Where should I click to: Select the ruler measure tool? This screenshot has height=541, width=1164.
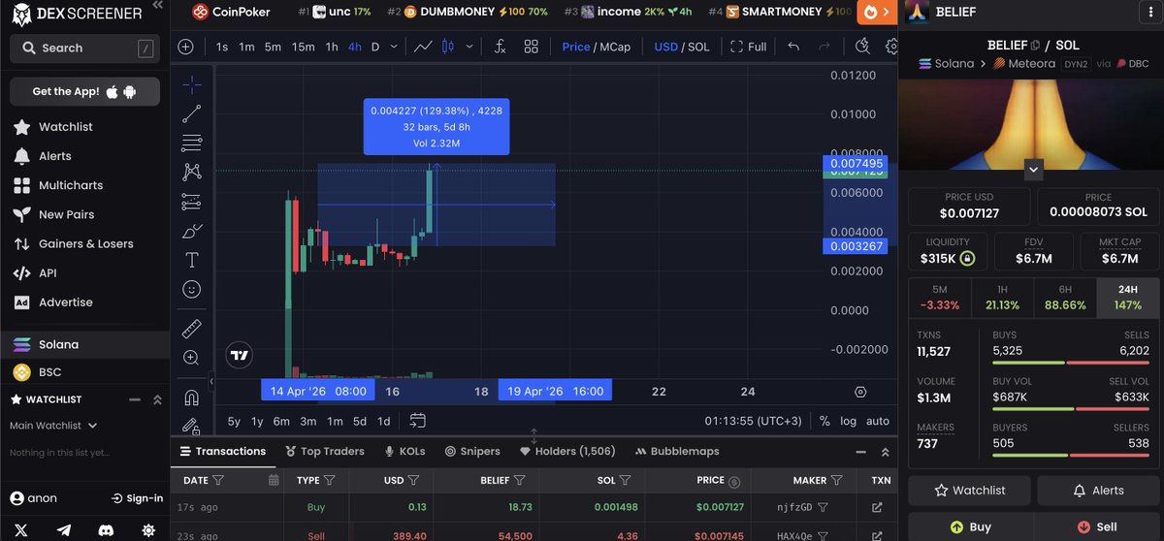click(x=191, y=328)
